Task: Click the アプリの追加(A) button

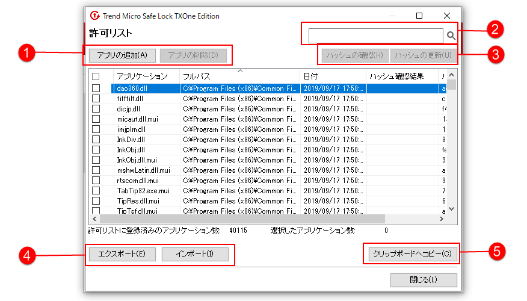Action: click(x=122, y=55)
